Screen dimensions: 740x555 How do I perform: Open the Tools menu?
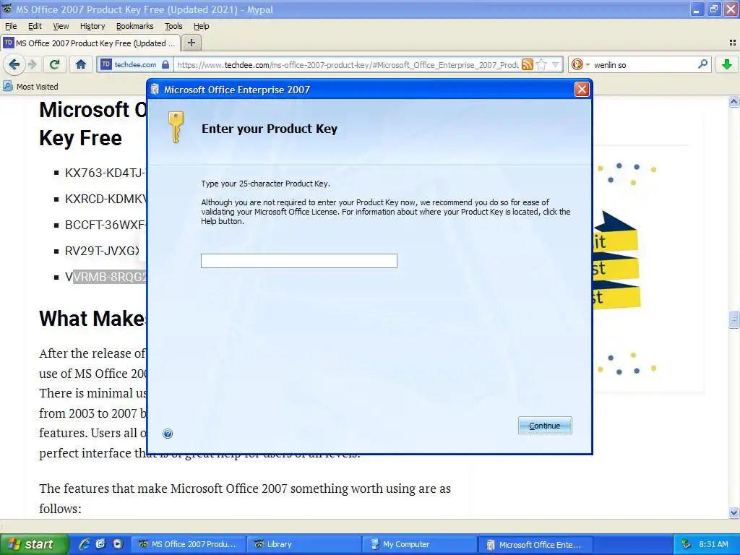point(173,26)
